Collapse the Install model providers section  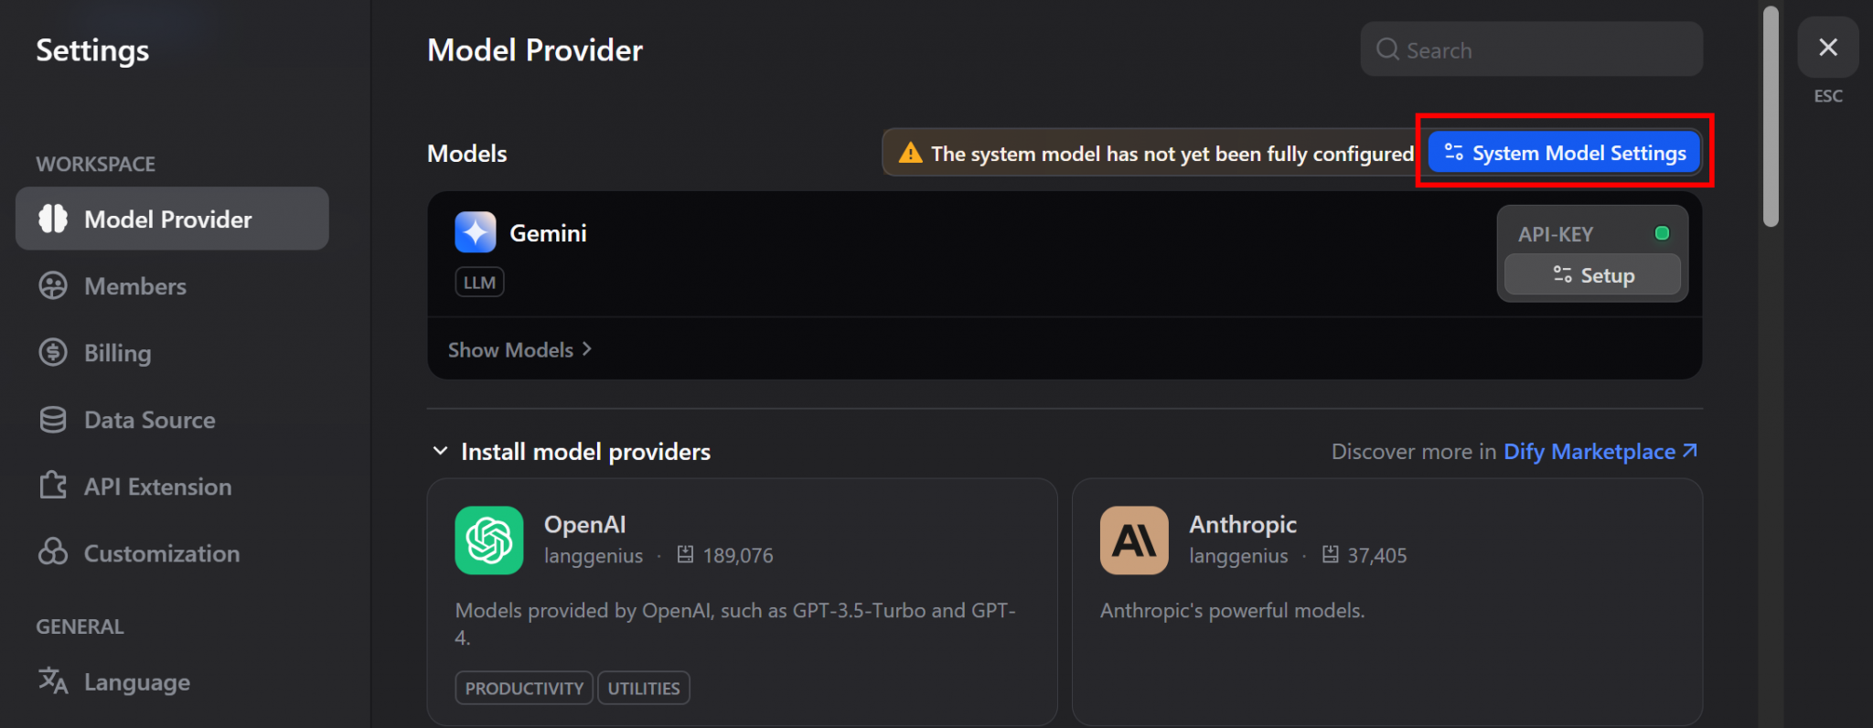pos(441,451)
